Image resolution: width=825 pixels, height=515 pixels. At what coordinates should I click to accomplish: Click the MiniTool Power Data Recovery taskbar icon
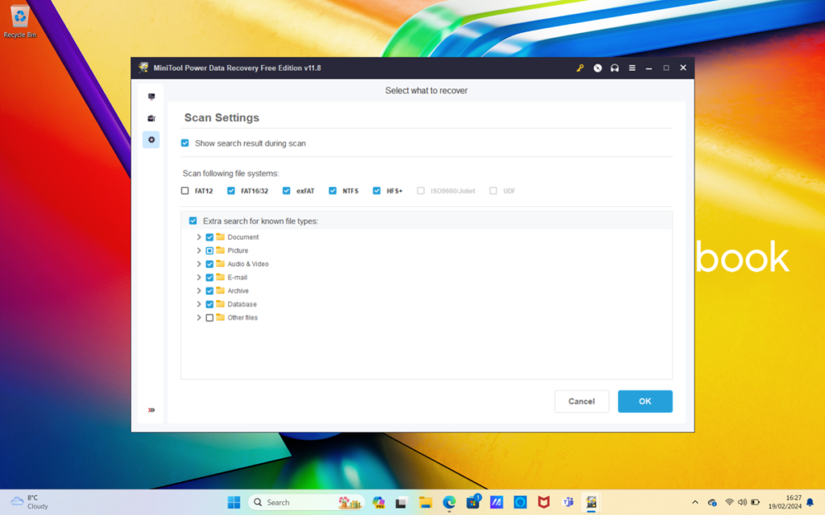tap(591, 502)
